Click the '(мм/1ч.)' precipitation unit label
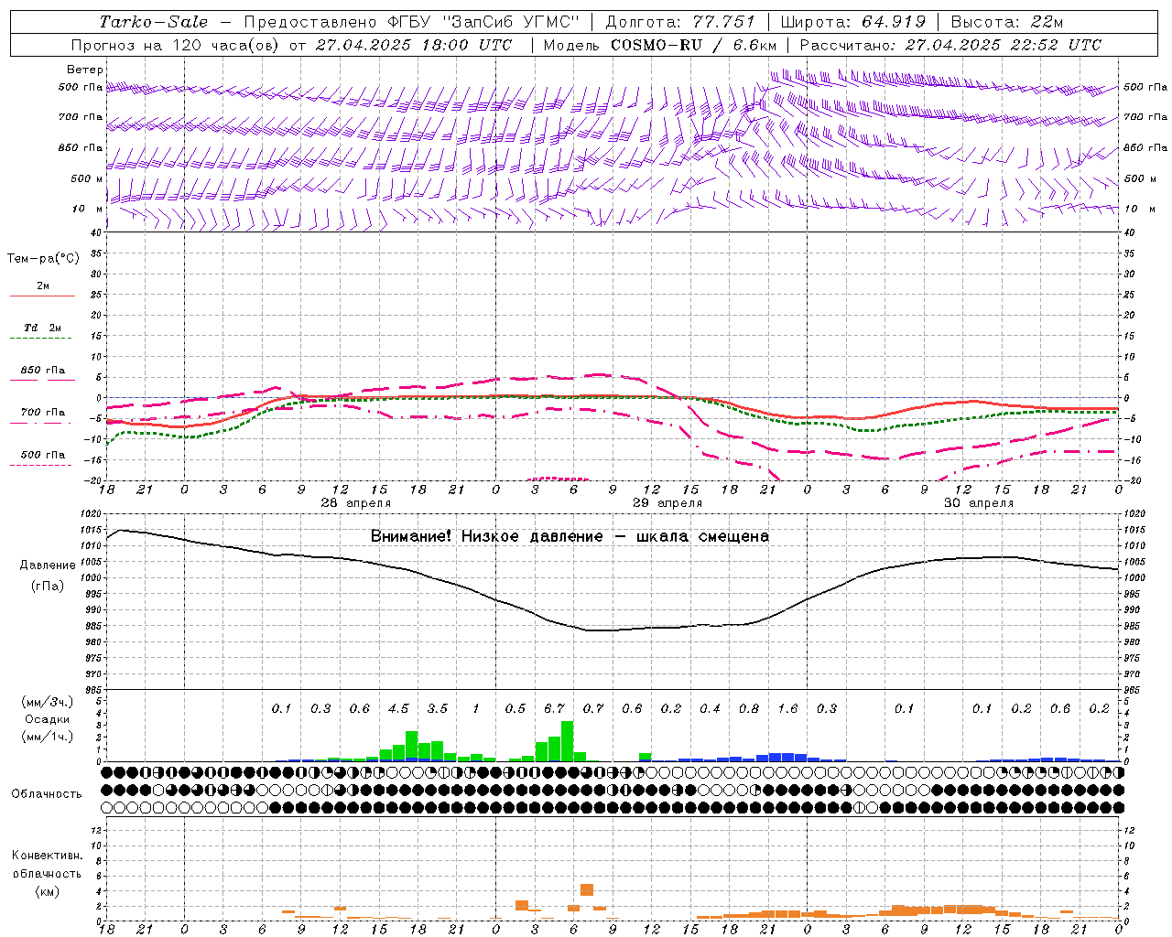 pyautogui.click(x=48, y=737)
